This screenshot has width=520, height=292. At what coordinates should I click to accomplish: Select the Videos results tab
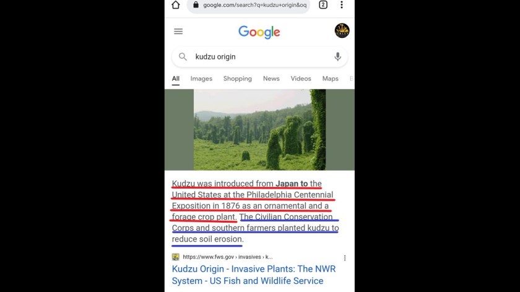(x=301, y=79)
